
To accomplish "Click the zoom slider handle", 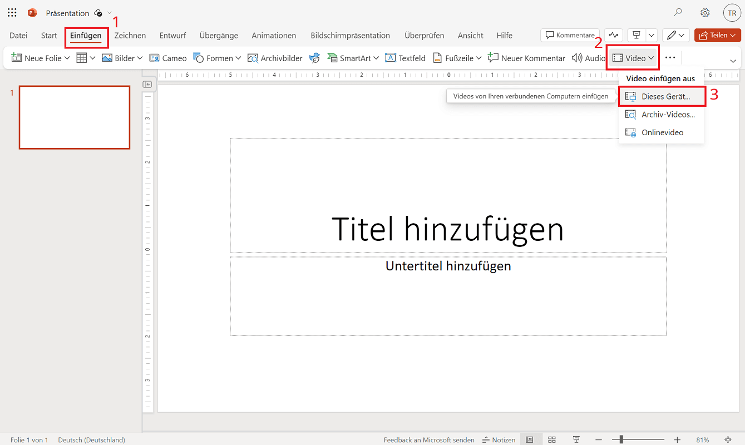I will [621, 440].
